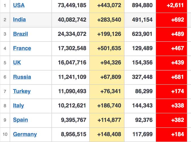This screenshot has height=142, width=191.
Task: Open the Spain country link
Action: click(20, 120)
